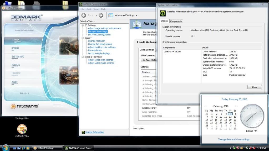The image size is (269, 151).
Task: Select February 14 in the calendar
Action: click(207, 120)
